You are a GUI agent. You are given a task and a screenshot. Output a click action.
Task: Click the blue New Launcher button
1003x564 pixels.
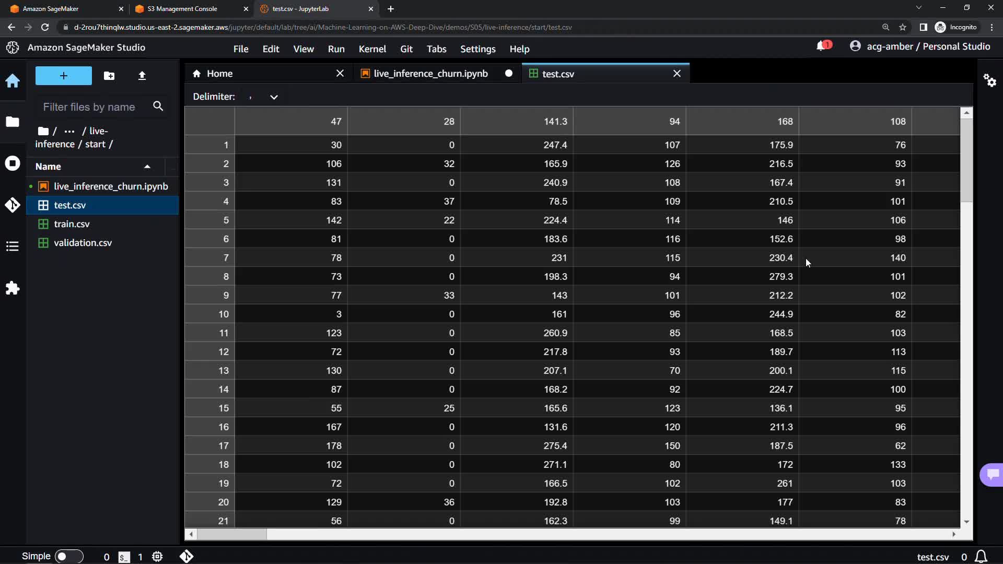(x=63, y=76)
